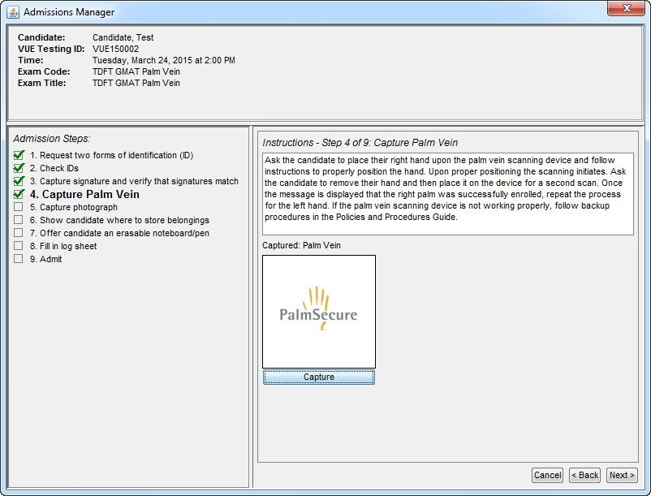Click the PalmSecure captured image thumbnail
This screenshot has width=651, height=496.
(319, 312)
